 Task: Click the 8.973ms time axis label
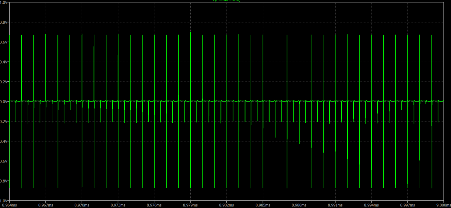118,205
